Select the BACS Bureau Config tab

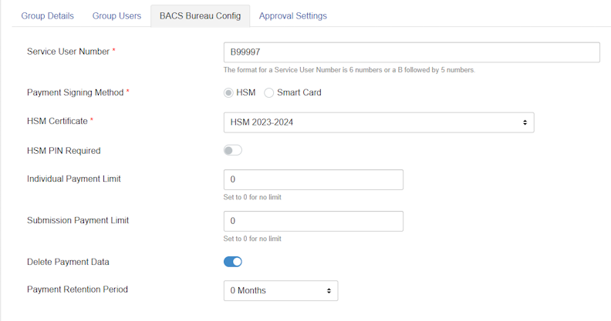(x=201, y=16)
